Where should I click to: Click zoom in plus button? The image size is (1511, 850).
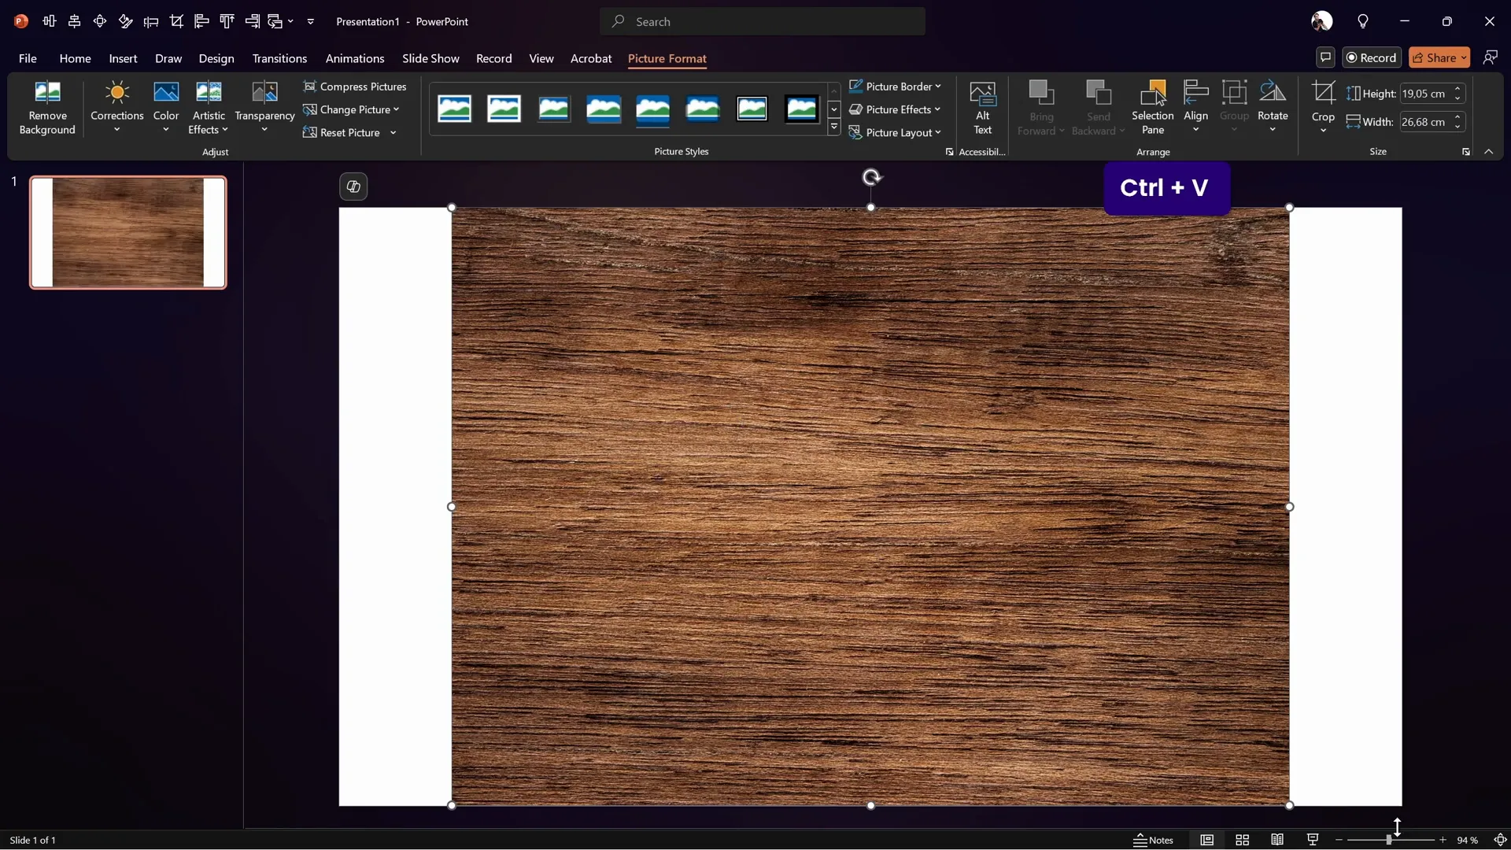coord(1443,840)
